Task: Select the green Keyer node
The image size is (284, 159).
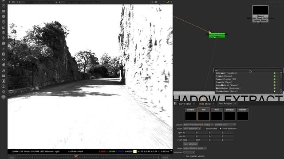Action: point(217,35)
